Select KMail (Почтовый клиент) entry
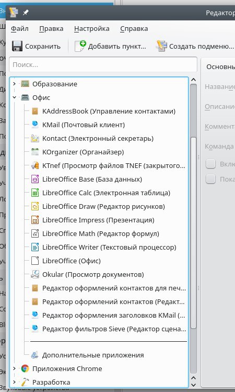235x392 pixels. coord(84,125)
